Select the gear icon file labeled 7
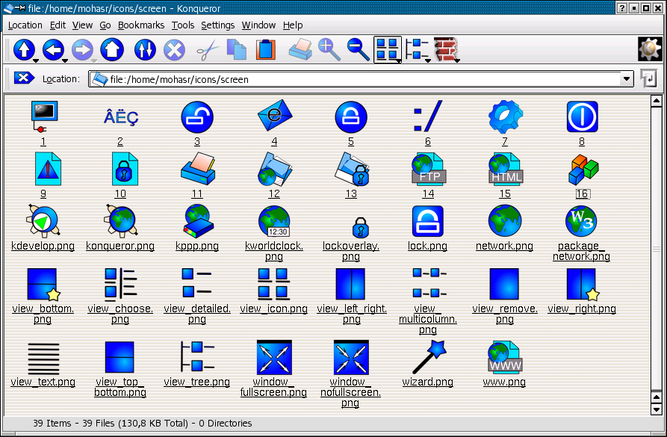 tap(505, 117)
